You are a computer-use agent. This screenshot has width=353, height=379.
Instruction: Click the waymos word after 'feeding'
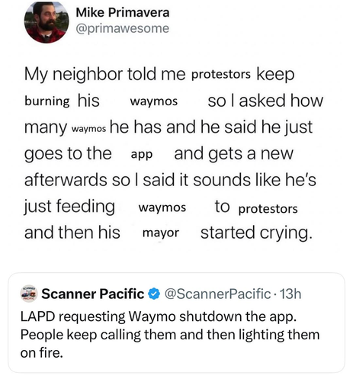coord(162,207)
